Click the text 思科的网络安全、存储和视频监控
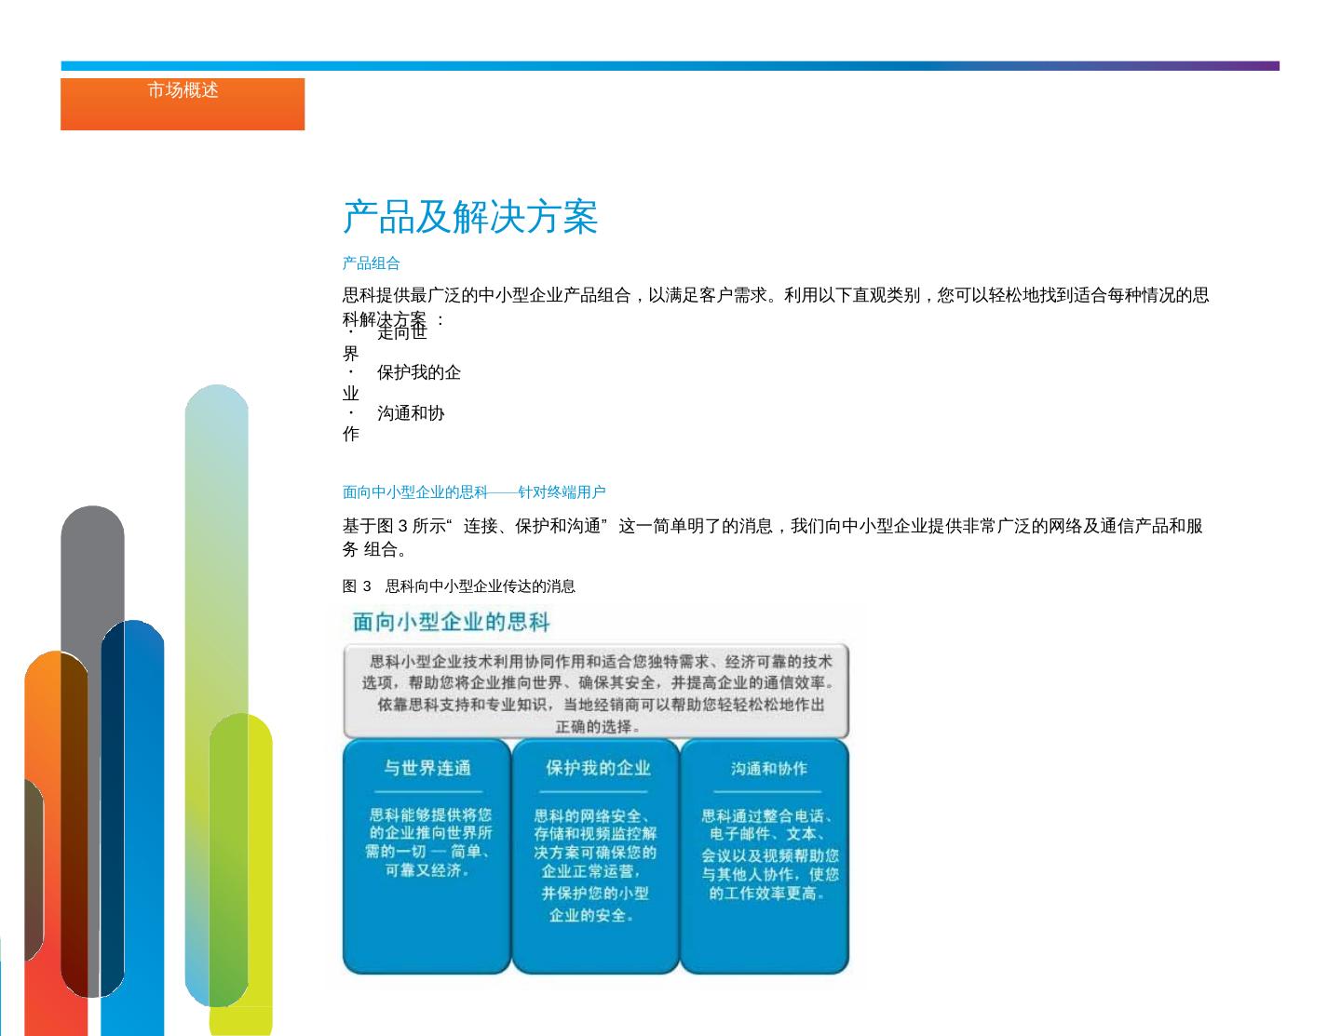 pyautogui.click(x=595, y=865)
